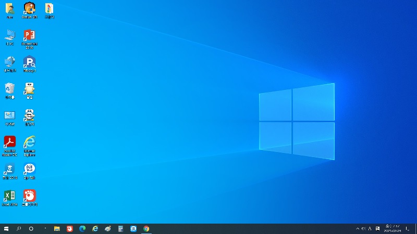The height and width of the screenshot is (234, 417).
Task: Open the This PC desktop icon
Action: pyautogui.click(x=10, y=37)
